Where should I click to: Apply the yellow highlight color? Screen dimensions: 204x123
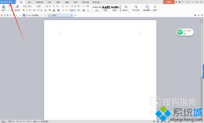[50, 10]
